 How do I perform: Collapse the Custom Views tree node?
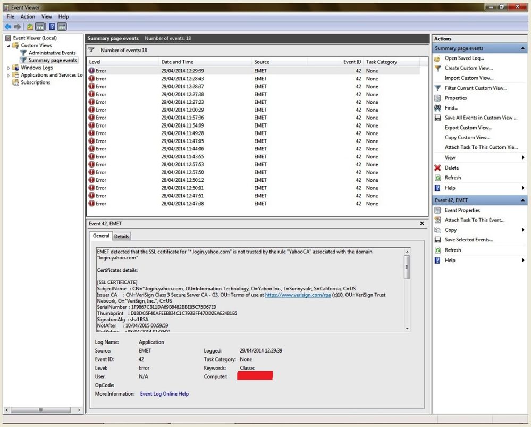9,45
